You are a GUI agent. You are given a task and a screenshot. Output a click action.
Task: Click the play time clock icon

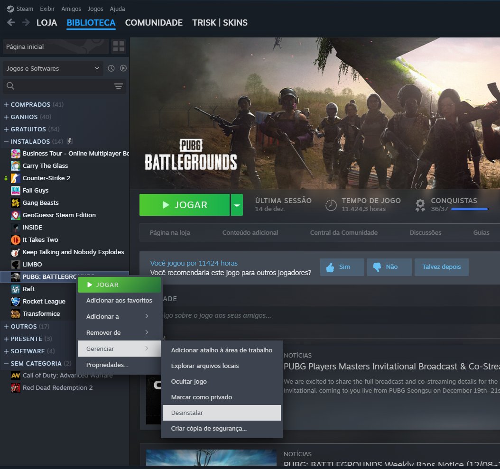(331, 205)
